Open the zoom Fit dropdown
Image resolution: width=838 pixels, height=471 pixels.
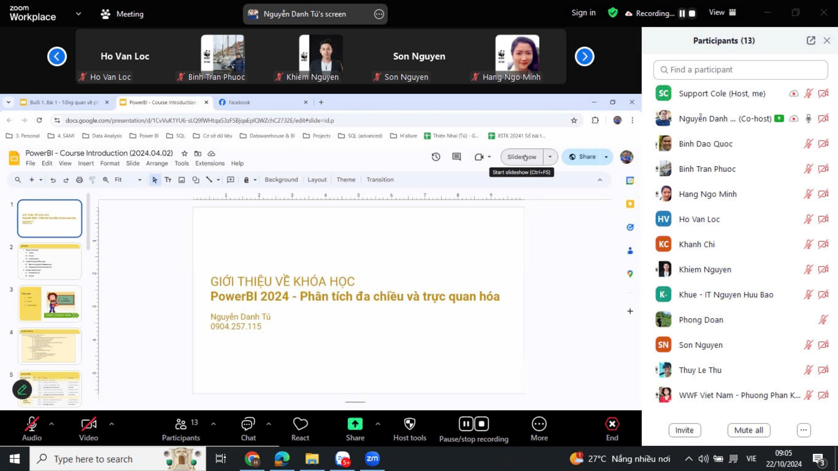pyautogui.click(x=128, y=180)
